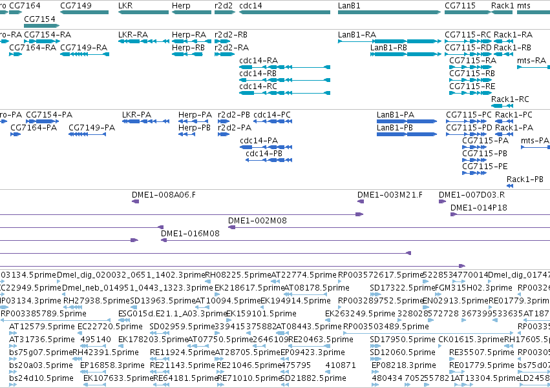Open the LKR-PA coding sequence
This screenshot has height=388, width=550.
(145, 121)
